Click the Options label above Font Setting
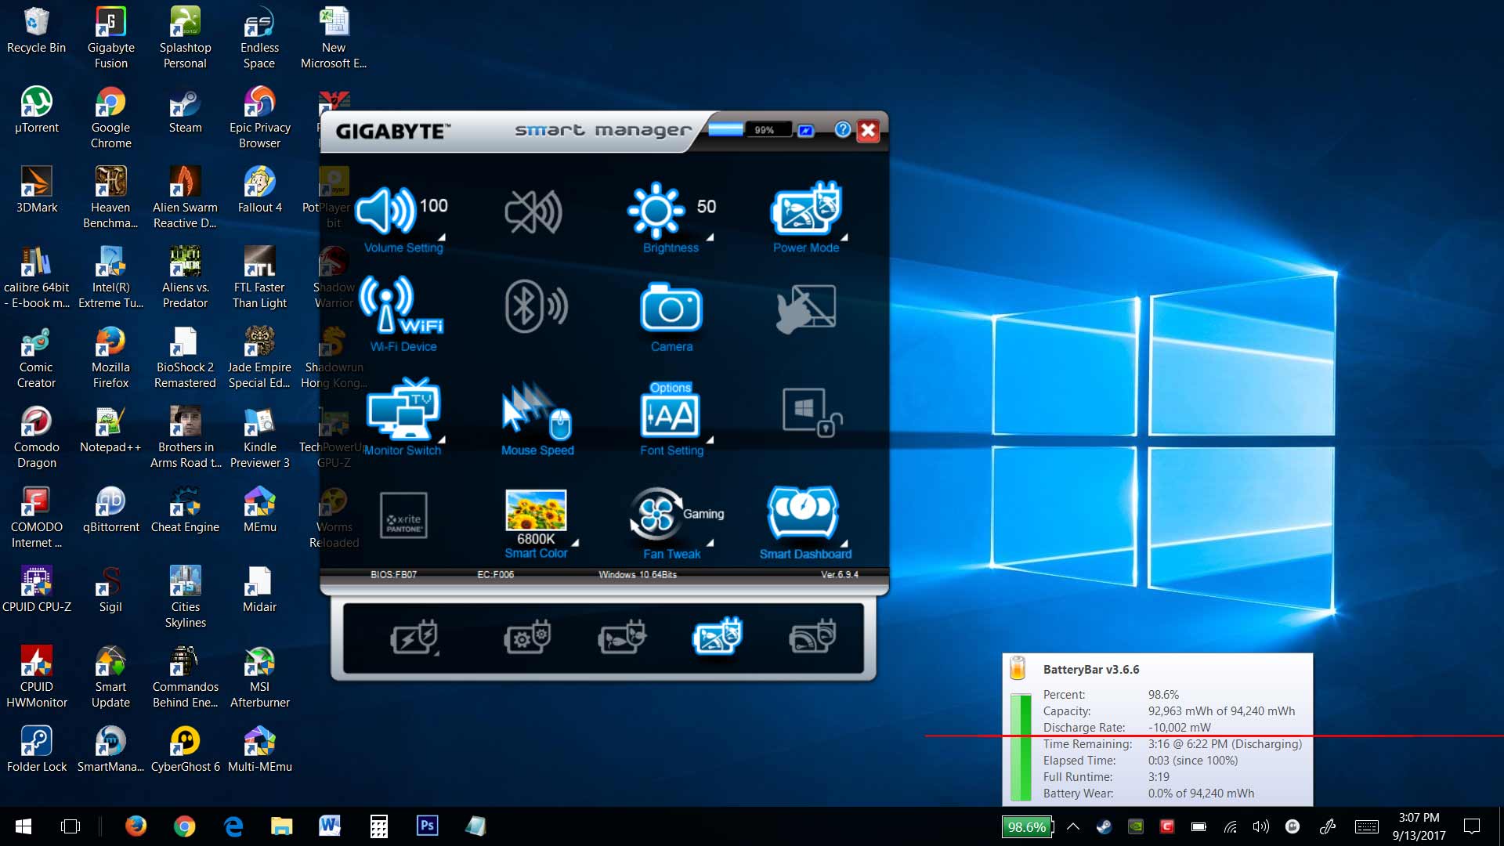1504x846 pixels. 671,387
